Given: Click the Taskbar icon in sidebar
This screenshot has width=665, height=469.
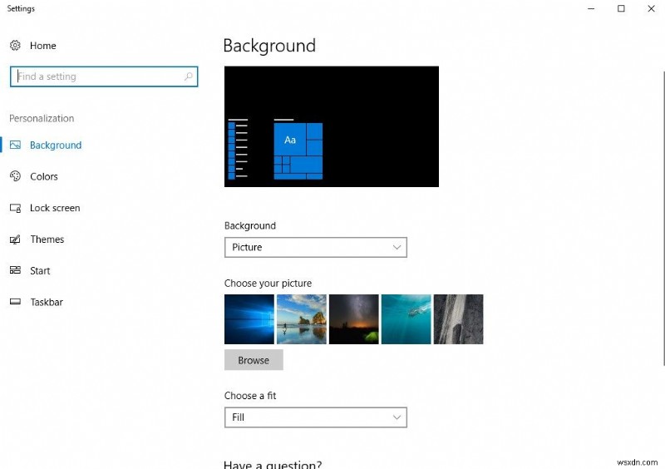Looking at the screenshot, I should (15, 302).
